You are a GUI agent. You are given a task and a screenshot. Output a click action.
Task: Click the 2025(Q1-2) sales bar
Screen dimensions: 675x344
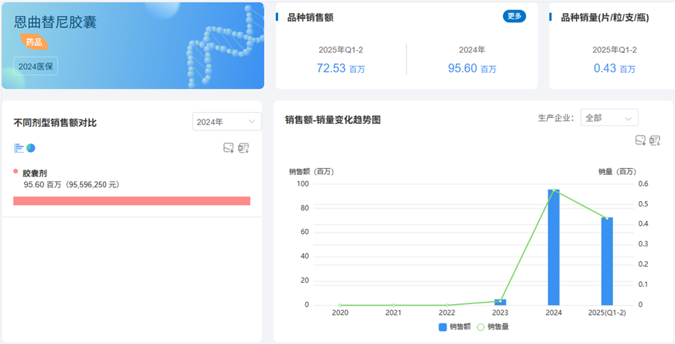click(607, 261)
